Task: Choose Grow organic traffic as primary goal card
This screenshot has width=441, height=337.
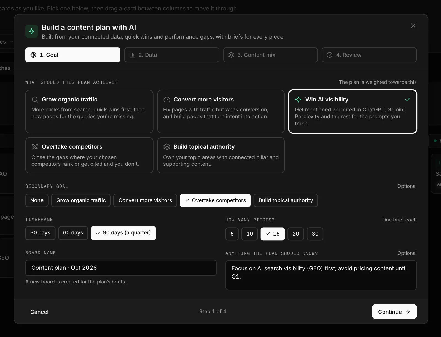Action: coord(89,112)
